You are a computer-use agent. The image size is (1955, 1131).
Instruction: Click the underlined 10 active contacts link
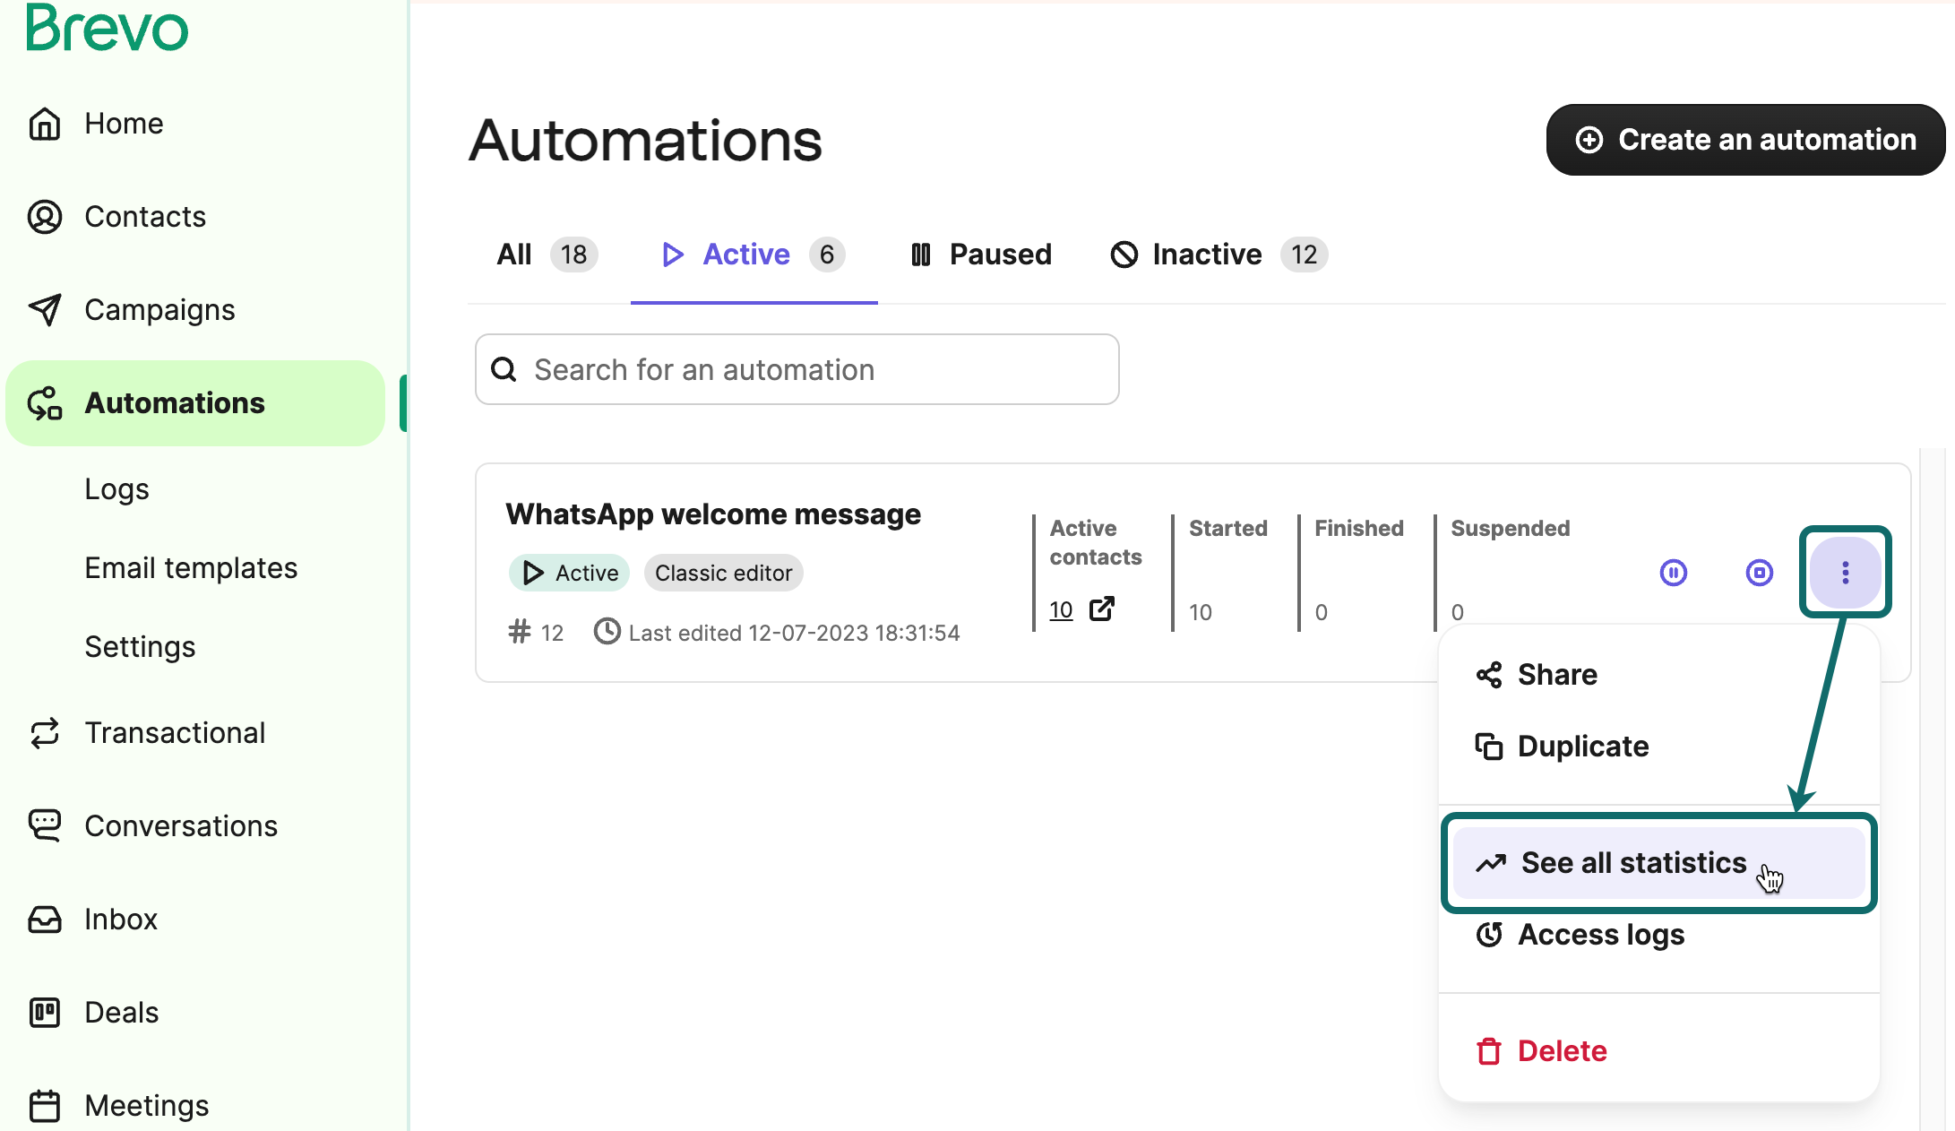(x=1060, y=609)
